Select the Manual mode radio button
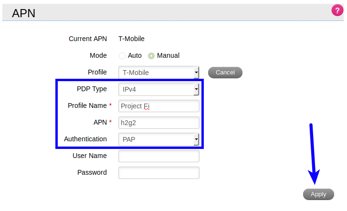Screen dimensions: 347x211 click(x=151, y=56)
